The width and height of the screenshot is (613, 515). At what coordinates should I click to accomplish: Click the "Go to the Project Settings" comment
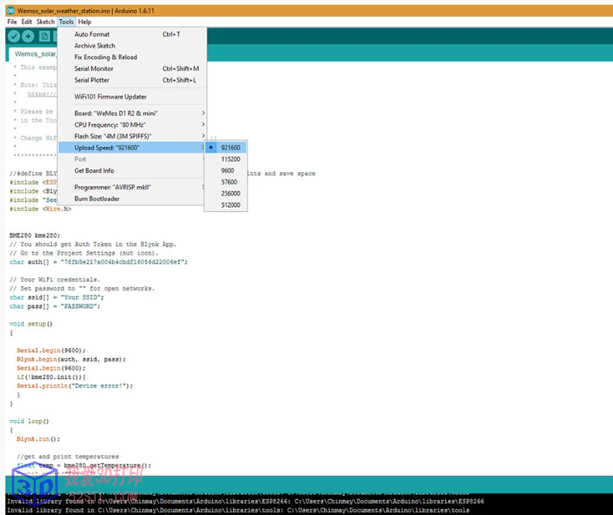[84, 253]
